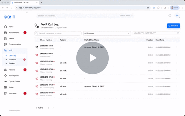Open the SC user avatar menu
The height and width of the screenshot is (116, 185).
177,15
